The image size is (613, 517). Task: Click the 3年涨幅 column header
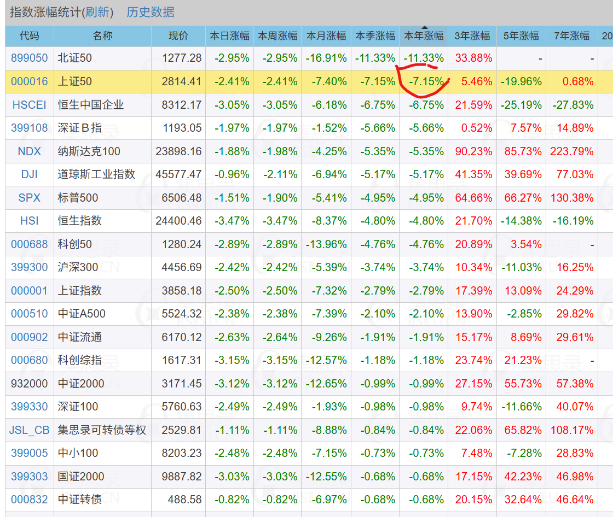472,36
